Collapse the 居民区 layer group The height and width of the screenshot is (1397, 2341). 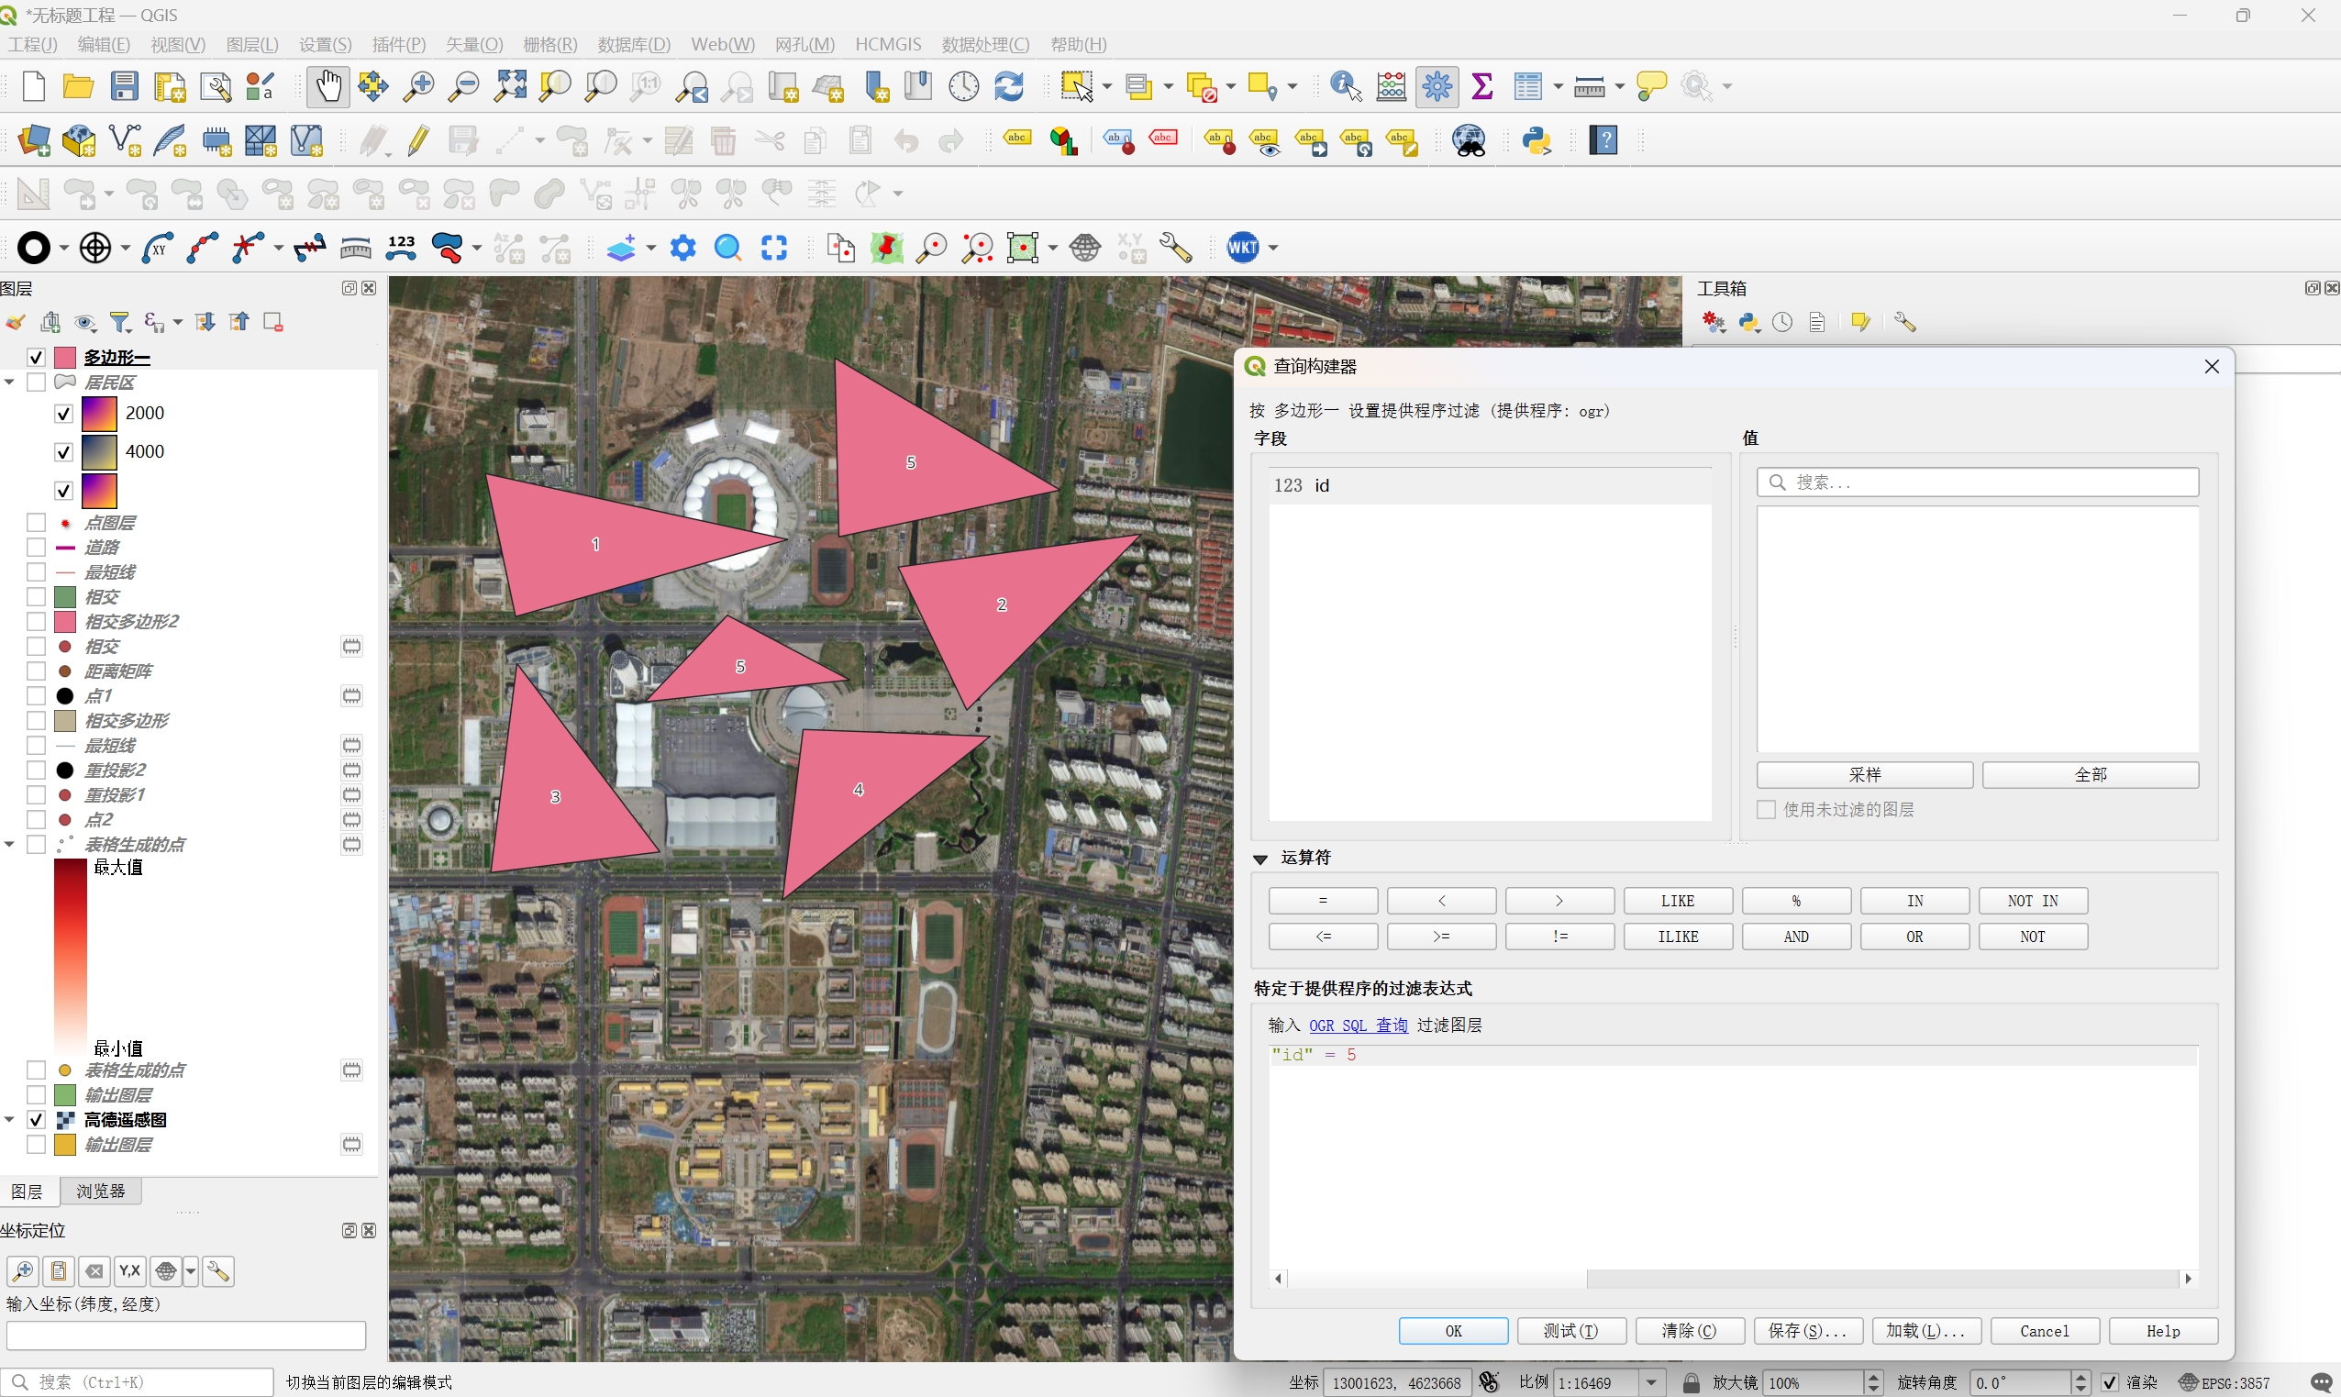[x=9, y=383]
